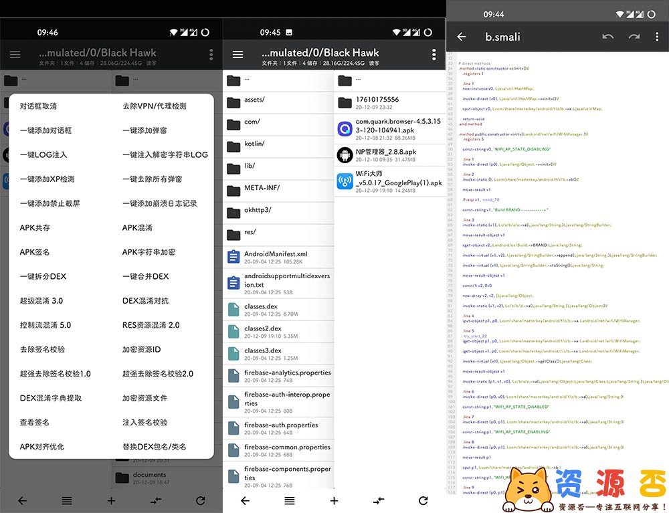Choose 一键拆分DEX option
This screenshot has height=513, width=669.
point(43,276)
